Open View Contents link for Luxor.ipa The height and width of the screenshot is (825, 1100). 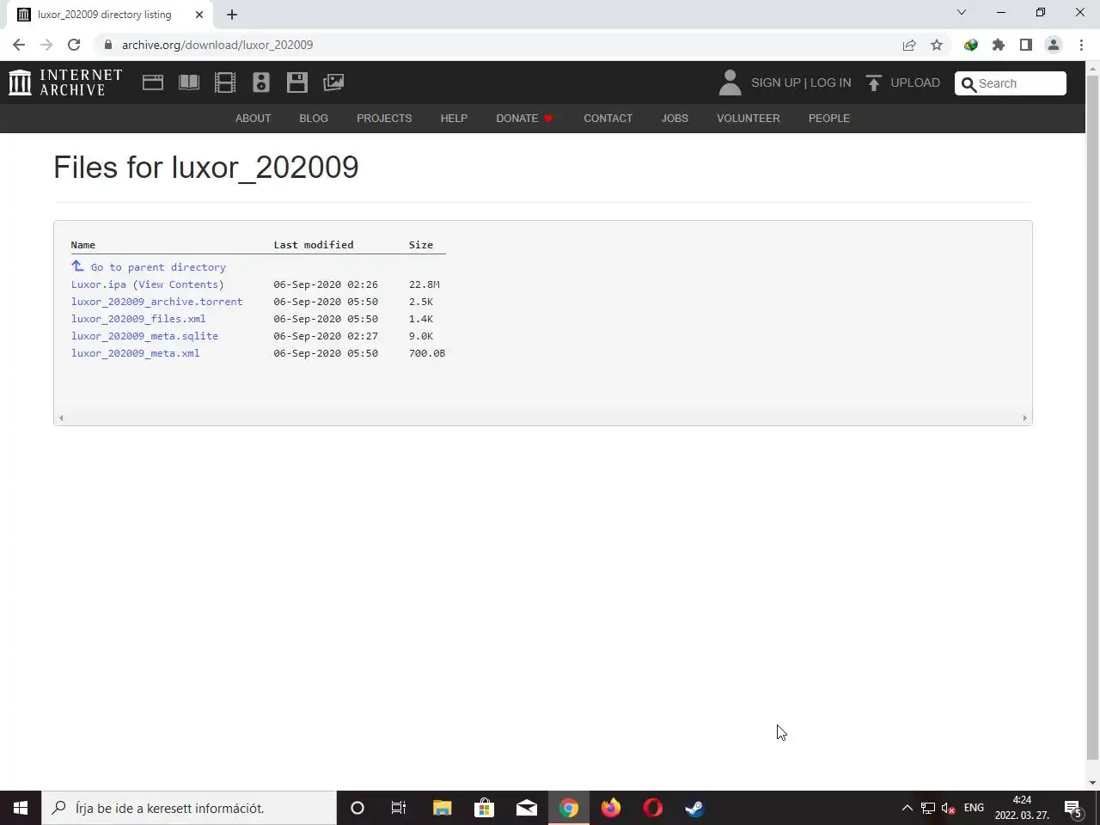click(x=179, y=284)
